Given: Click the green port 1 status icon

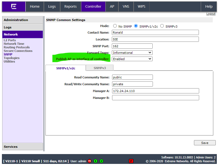Looking at the screenshot, I should tap(95, 161).
